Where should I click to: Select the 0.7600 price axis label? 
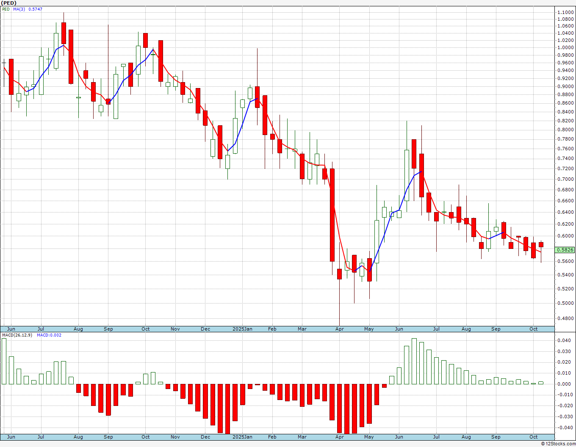[x=566, y=149]
